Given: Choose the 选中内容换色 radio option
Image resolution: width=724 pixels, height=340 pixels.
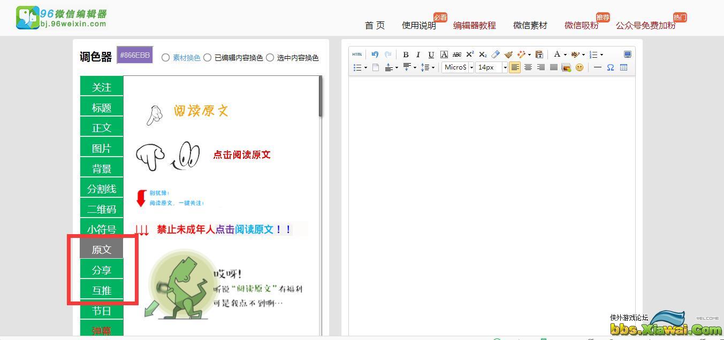Looking at the screenshot, I should [x=270, y=58].
